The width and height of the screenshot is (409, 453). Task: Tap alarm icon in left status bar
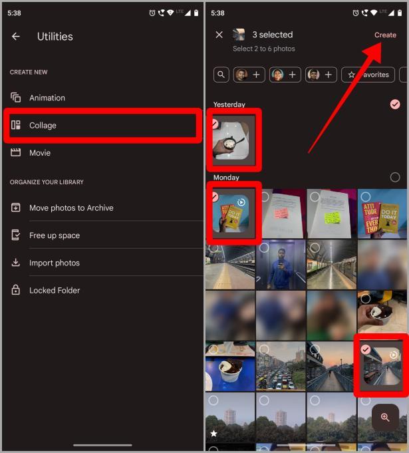pos(152,13)
